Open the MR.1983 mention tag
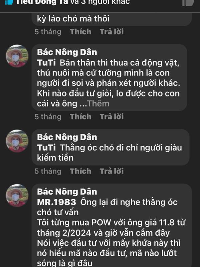Image resolution: width=200 pixels, height=267 pixels. pyautogui.click(x=56, y=202)
